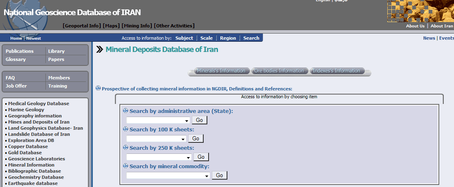Image resolution: width=454 pixels, height=187 pixels.
Task: Open Copper Database link
Action: coord(28,146)
